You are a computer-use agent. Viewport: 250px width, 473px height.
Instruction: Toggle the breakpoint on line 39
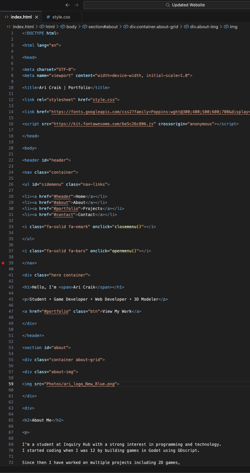(x=3, y=263)
